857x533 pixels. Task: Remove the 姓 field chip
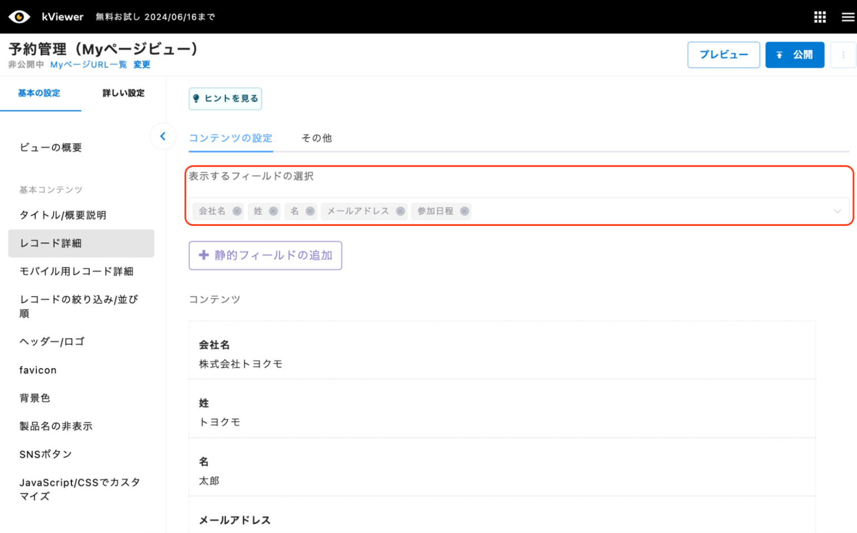(x=273, y=211)
